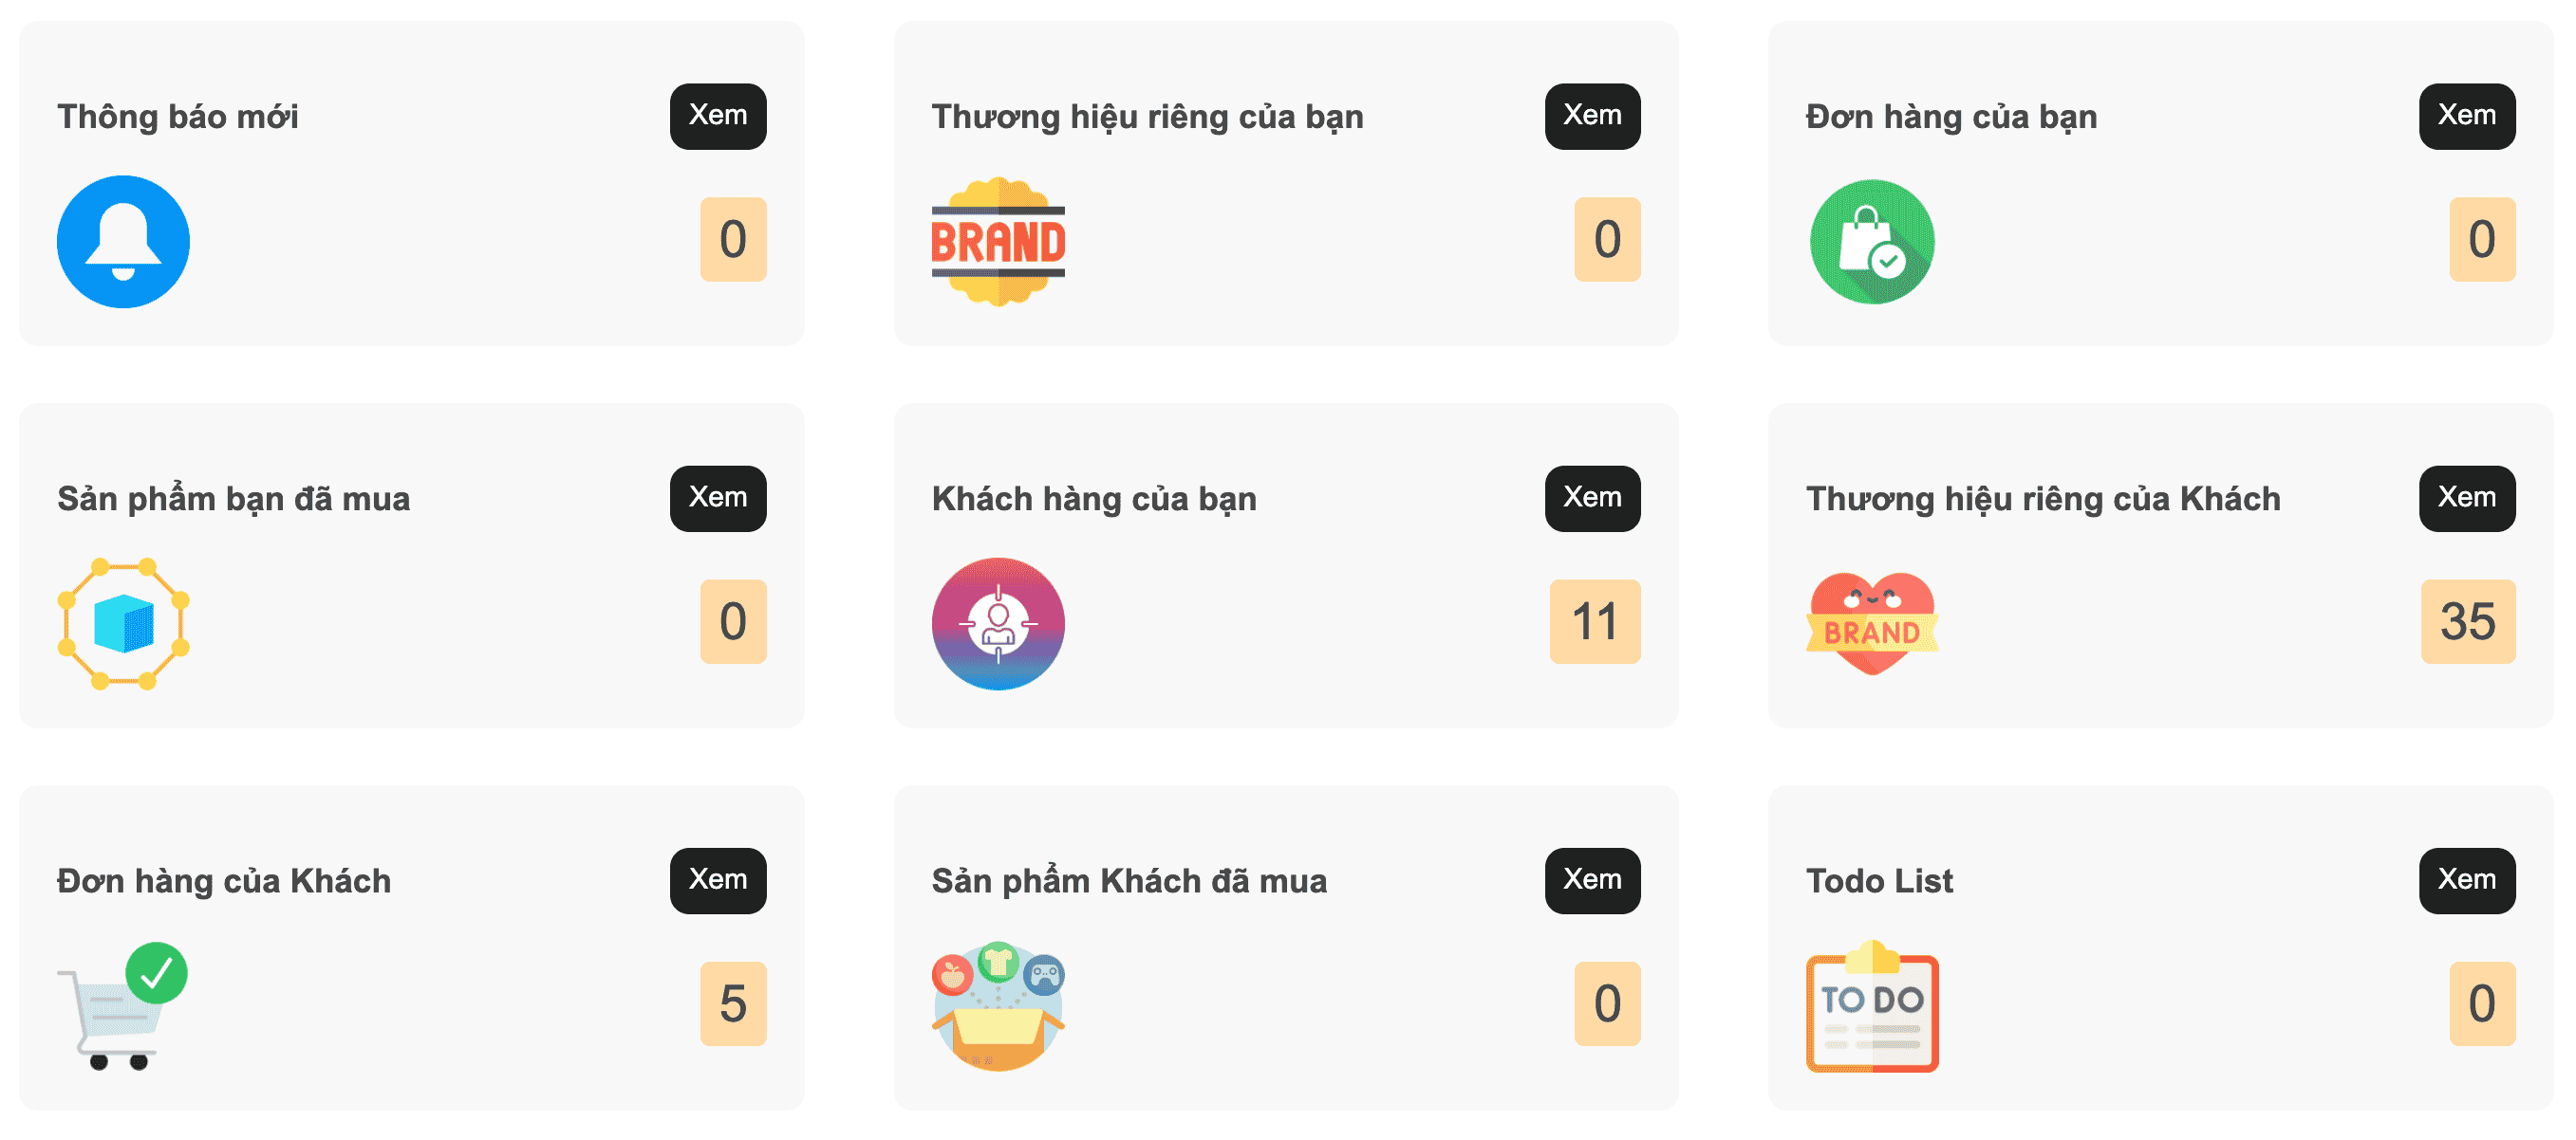Open Xem for Đơn hàng của bạn

[x=2466, y=116]
